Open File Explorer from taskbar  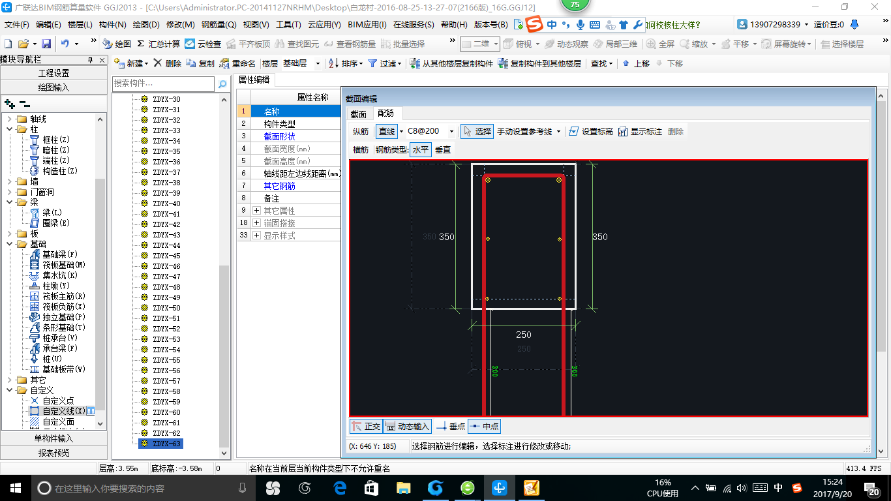[x=404, y=487]
